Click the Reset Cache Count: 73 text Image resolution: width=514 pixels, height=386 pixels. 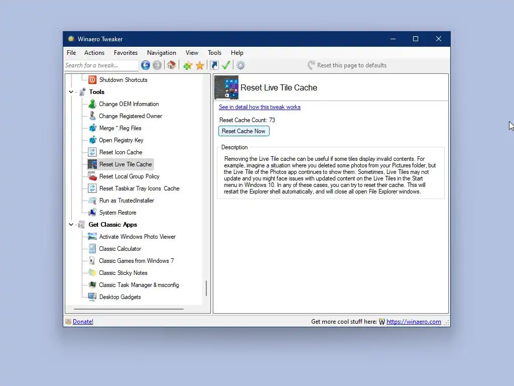tap(247, 120)
